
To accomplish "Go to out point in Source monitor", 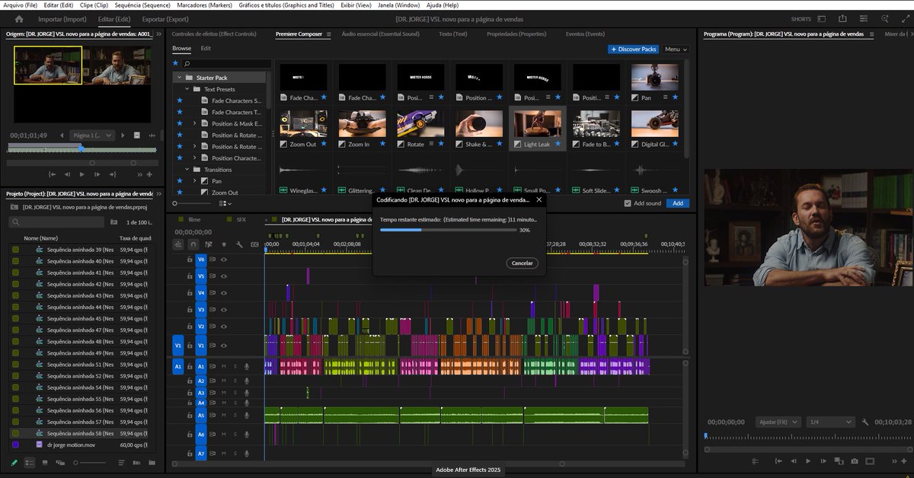I will (x=114, y=174).
